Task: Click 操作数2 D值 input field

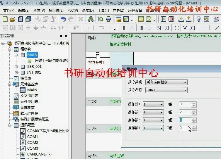Action: pos(185,112)
